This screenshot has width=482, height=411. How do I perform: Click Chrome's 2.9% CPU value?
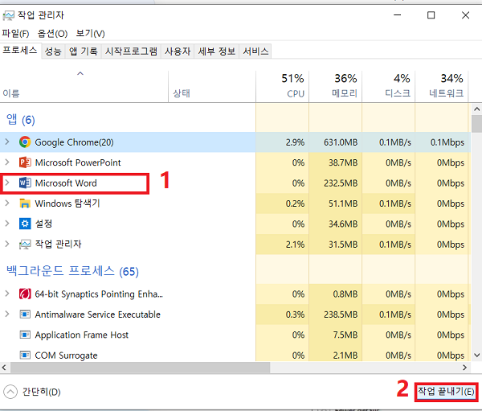pos(295,142)
